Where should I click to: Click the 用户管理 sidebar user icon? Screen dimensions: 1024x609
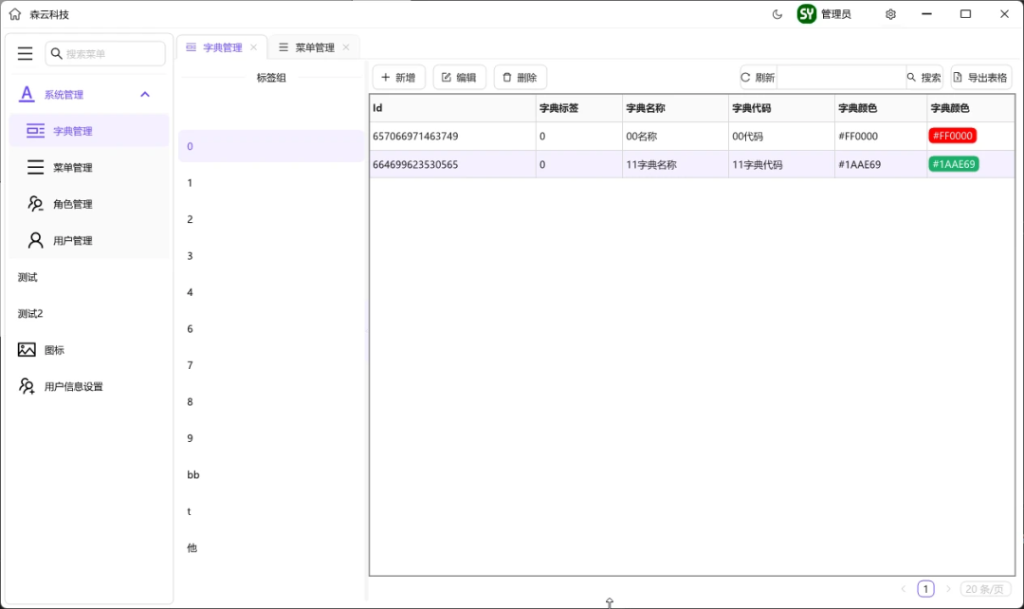coord(35,240)
